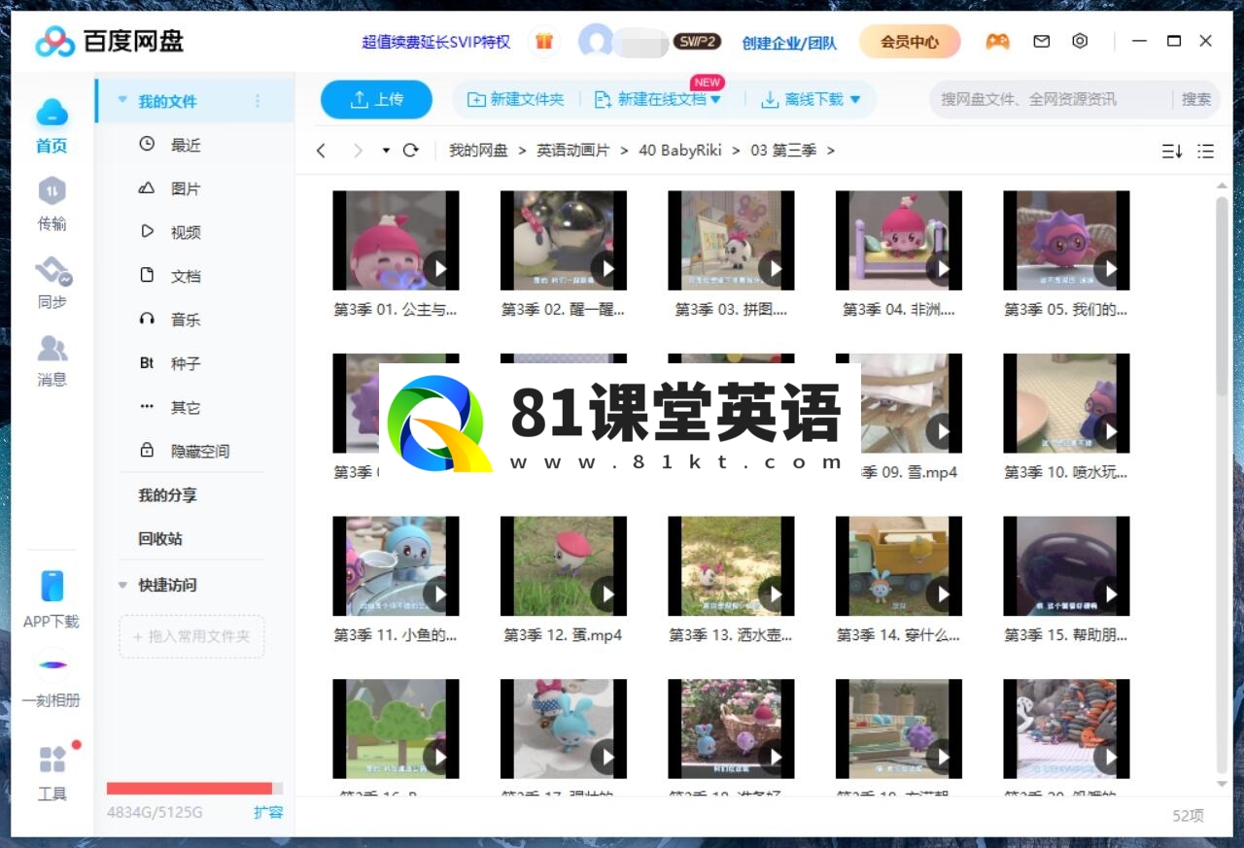Refresh the file list
The image size is (1244, 848).
click(411, 151)
